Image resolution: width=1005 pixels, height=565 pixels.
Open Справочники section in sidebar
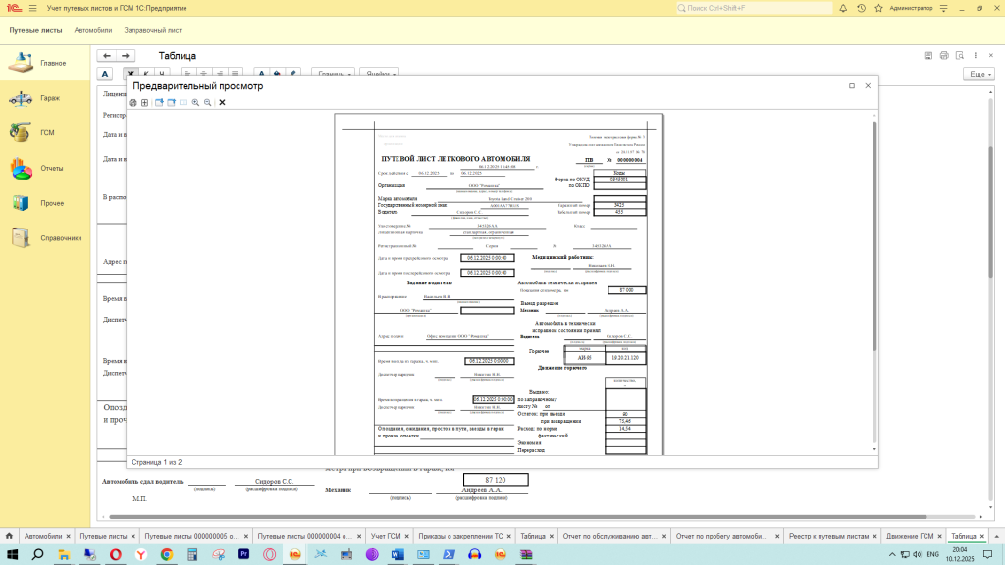(x=45, y=238)
